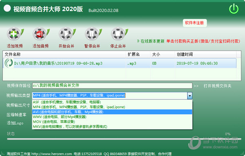This screenshot has height=156, width=245.
Task: Select the WMV format option
Action: pyautogui.click(x=112, y=117)
